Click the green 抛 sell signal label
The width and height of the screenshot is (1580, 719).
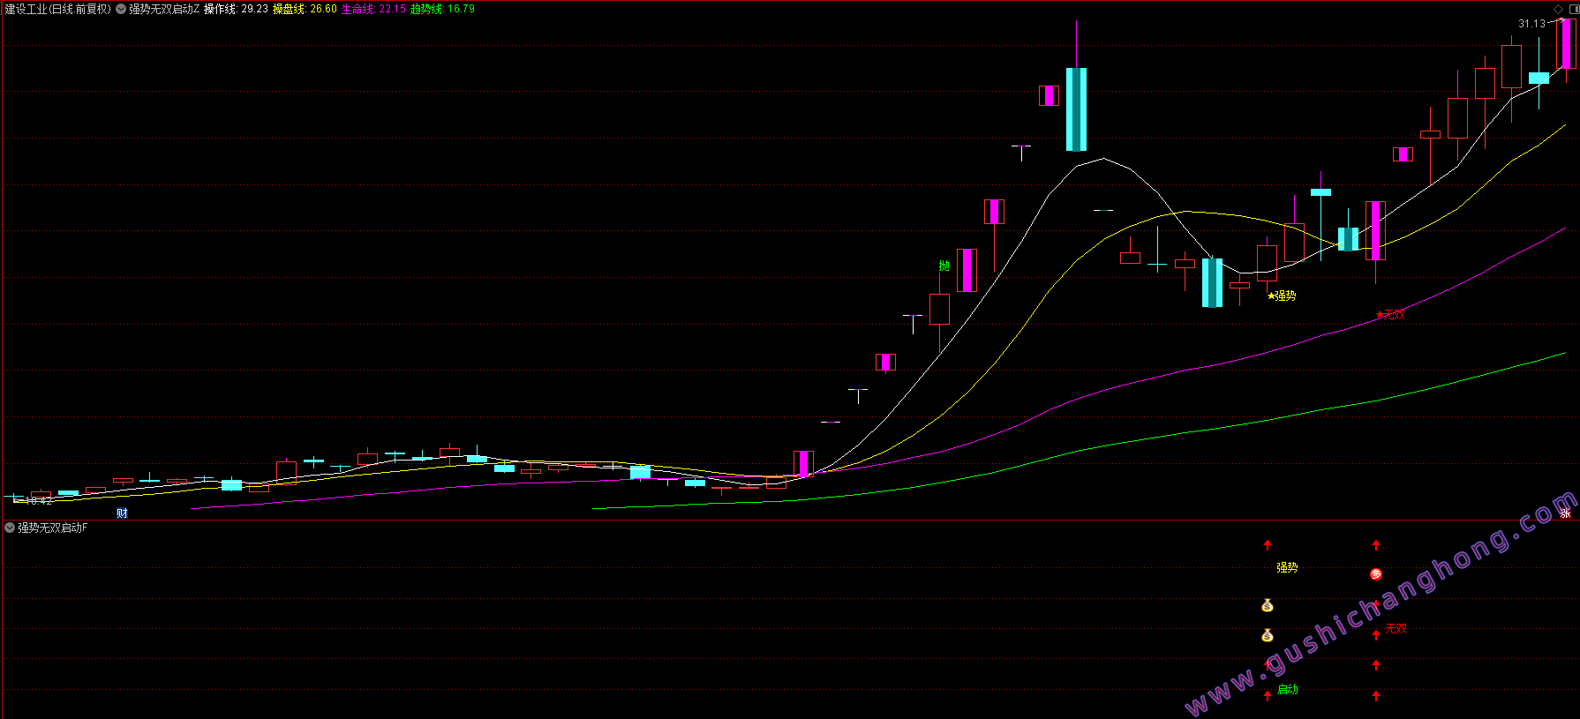(944, 266)
